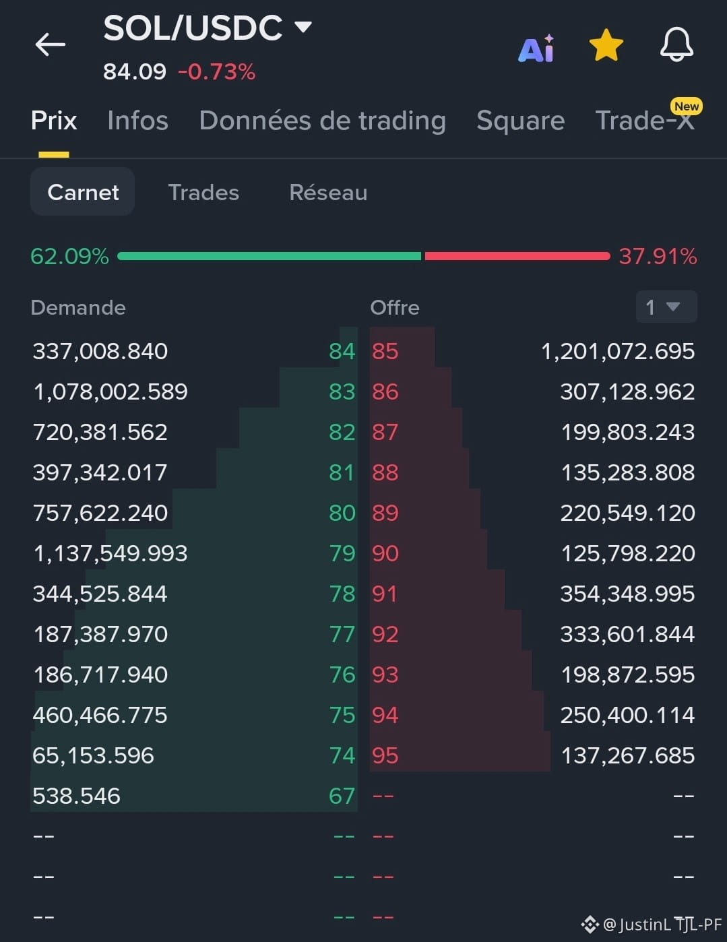Select bid price 81

[x=342, y=472]
